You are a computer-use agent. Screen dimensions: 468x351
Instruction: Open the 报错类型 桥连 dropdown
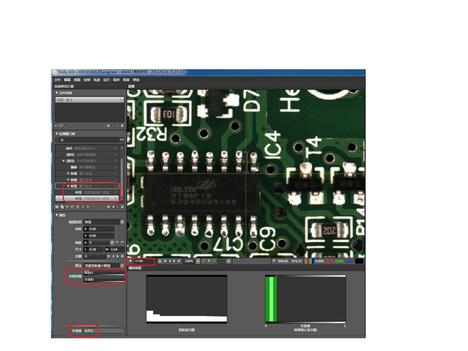[122, 222]
